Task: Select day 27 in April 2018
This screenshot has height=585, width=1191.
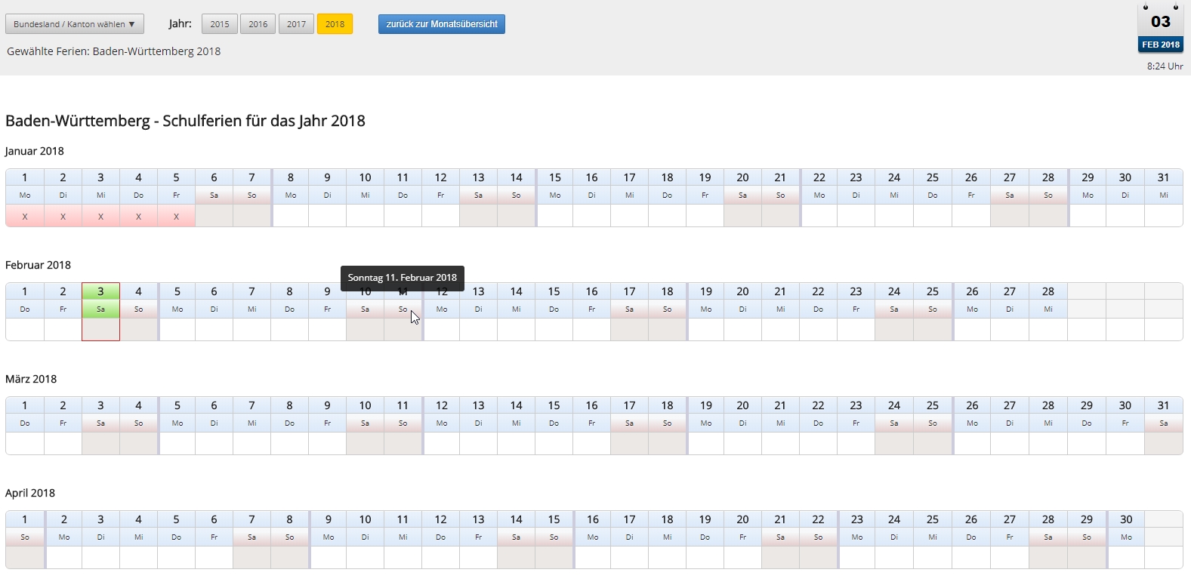Action: point(1010,519)
